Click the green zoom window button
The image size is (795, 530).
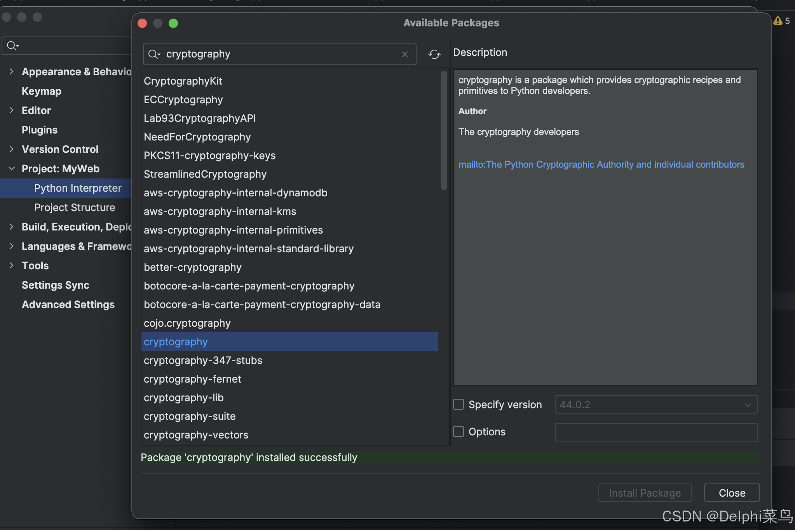[173, 23]
